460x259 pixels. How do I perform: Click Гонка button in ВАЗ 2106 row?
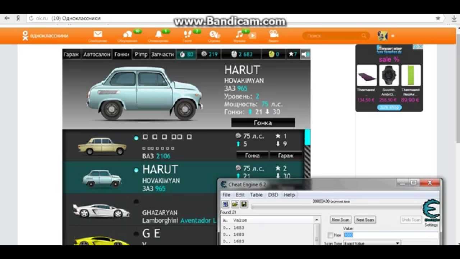click(x=252, y=155)
